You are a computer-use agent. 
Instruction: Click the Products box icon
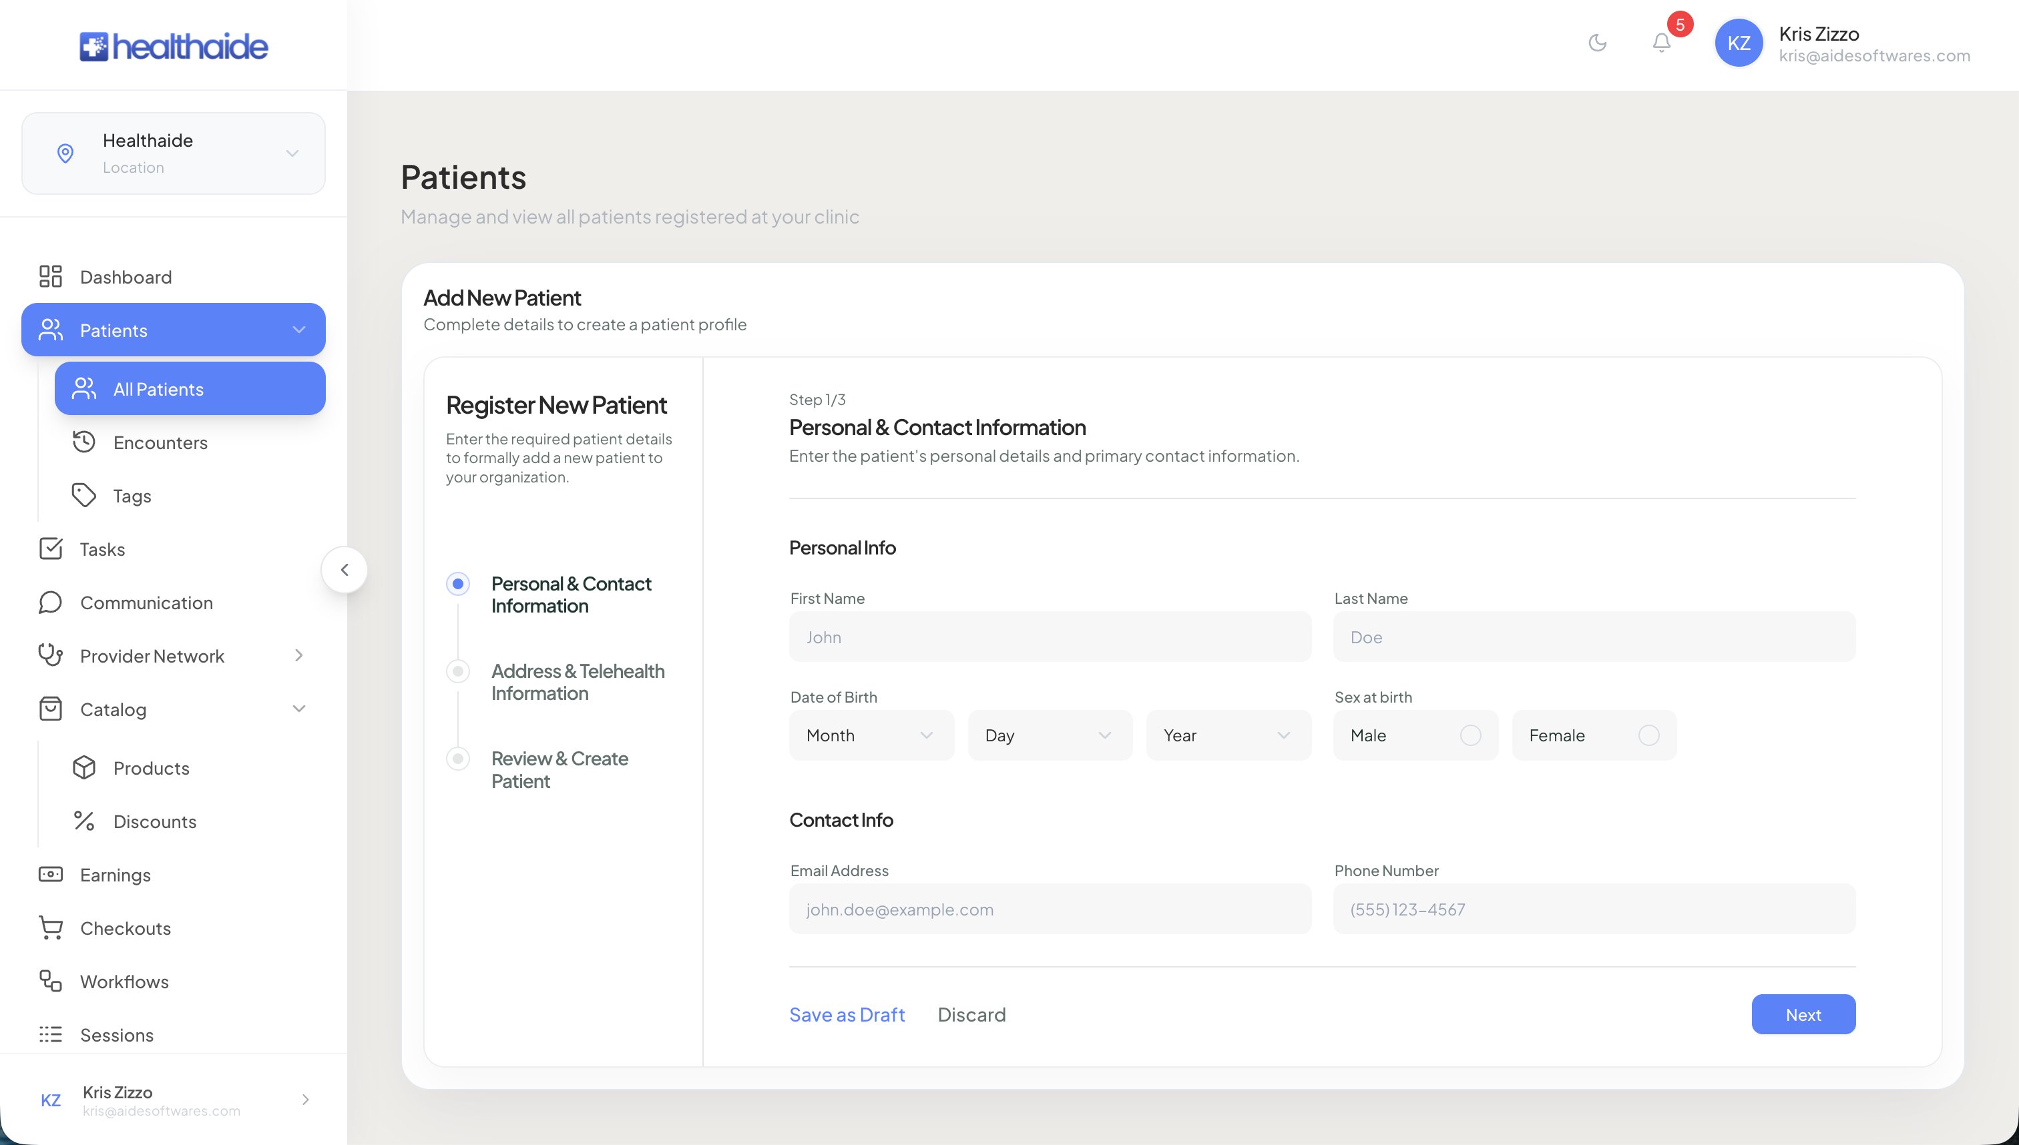point(83,767)
